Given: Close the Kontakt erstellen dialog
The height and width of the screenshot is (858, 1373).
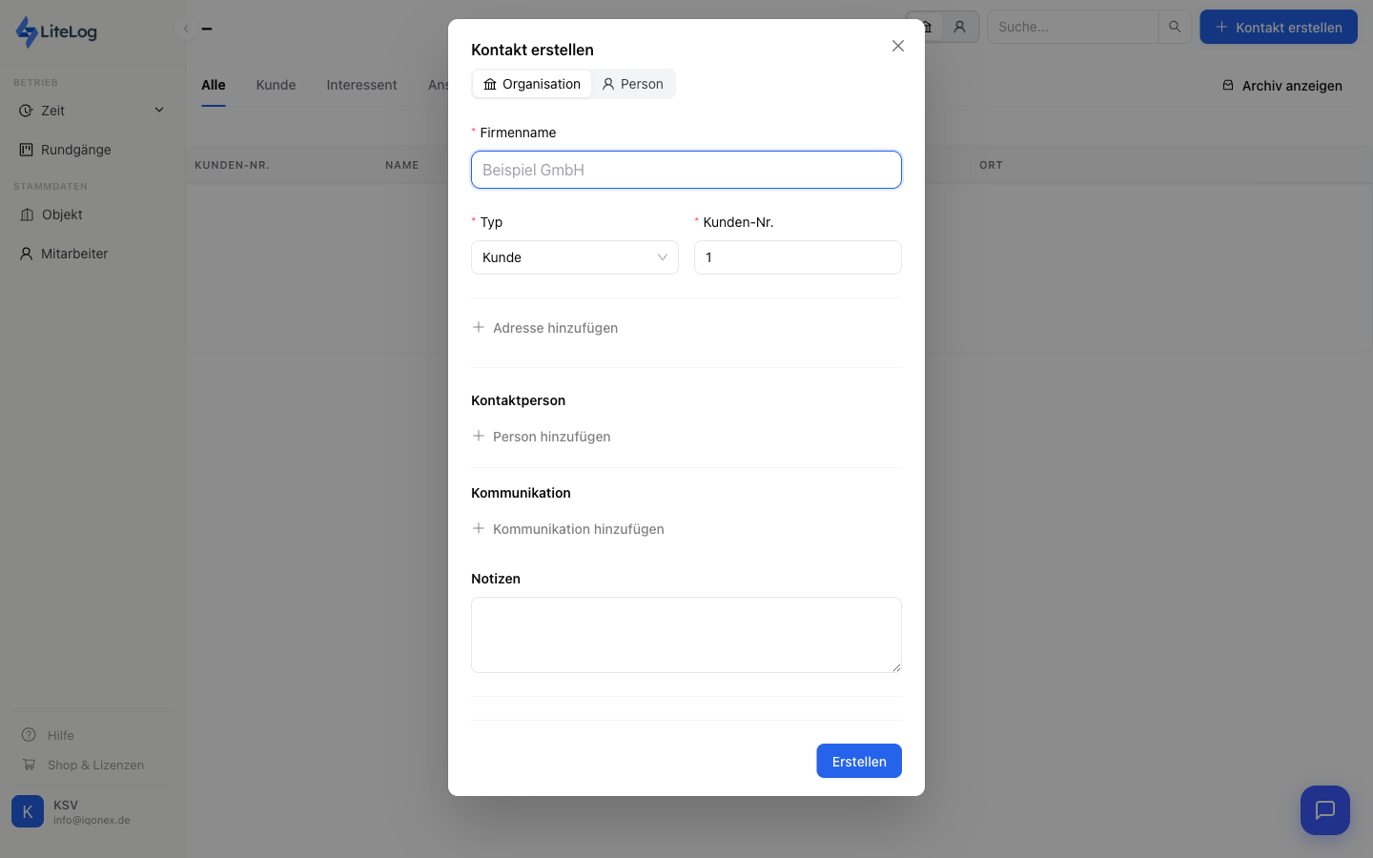Looking at the screenshot, I should pos(897,46).
